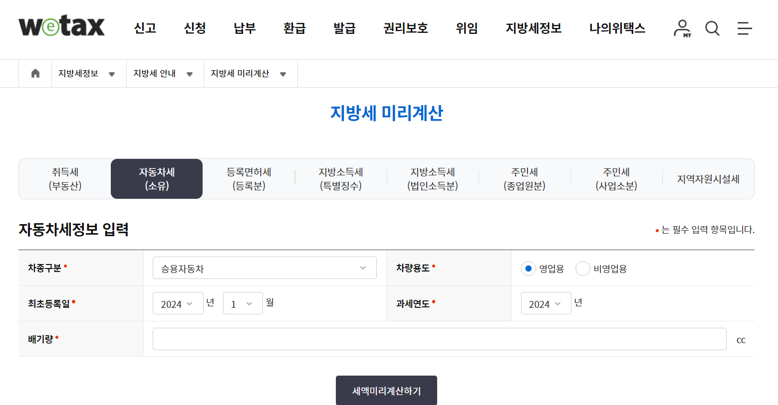Viewport: 778px width, 405px height.
Task: Open the 납부 menu
Action: point(244,29)
